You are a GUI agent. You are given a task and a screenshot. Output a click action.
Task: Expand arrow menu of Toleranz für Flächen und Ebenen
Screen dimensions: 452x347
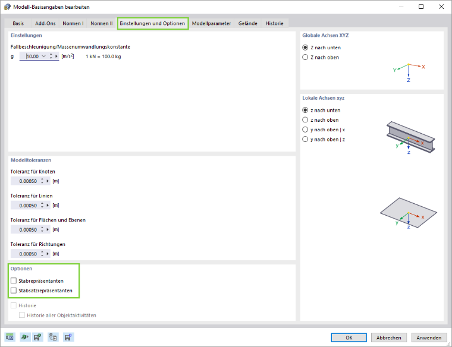coord(48,229)
